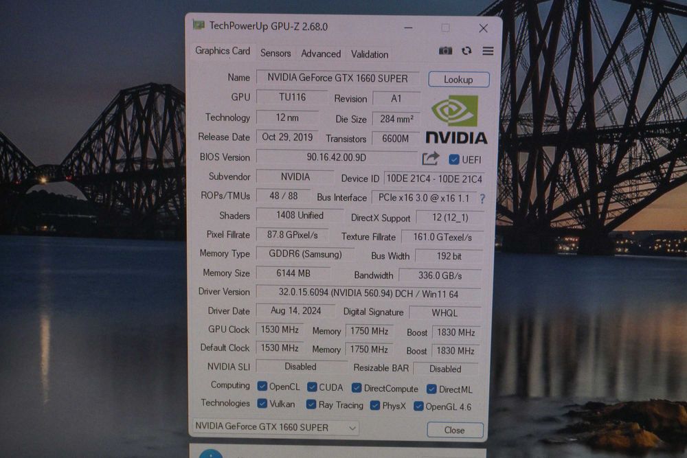Click the Texture Fillrate 161.0 GTexel/s
This screenshot has height=458, width=687.
442,238
